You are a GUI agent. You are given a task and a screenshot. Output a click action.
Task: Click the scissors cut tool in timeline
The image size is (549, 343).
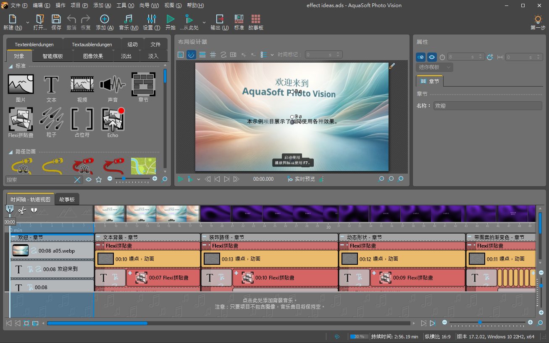click(22, 210)
